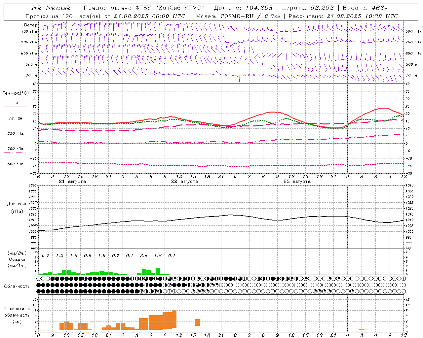
Task: Click the red '2м' temperature legend line
Action: 15,107
